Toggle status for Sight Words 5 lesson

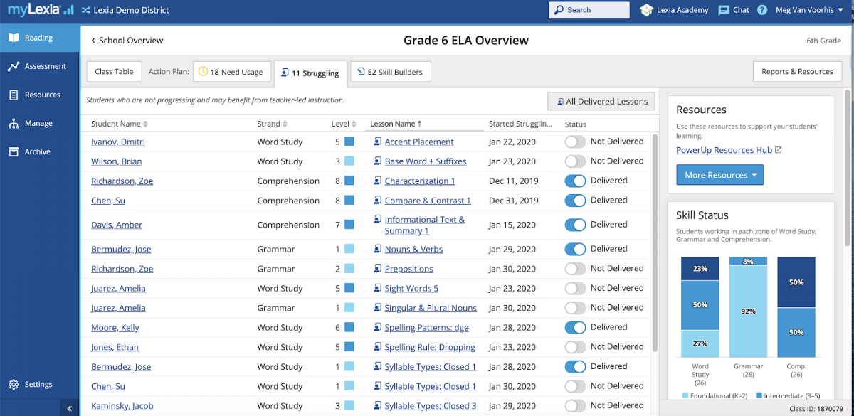click(575, 288)
